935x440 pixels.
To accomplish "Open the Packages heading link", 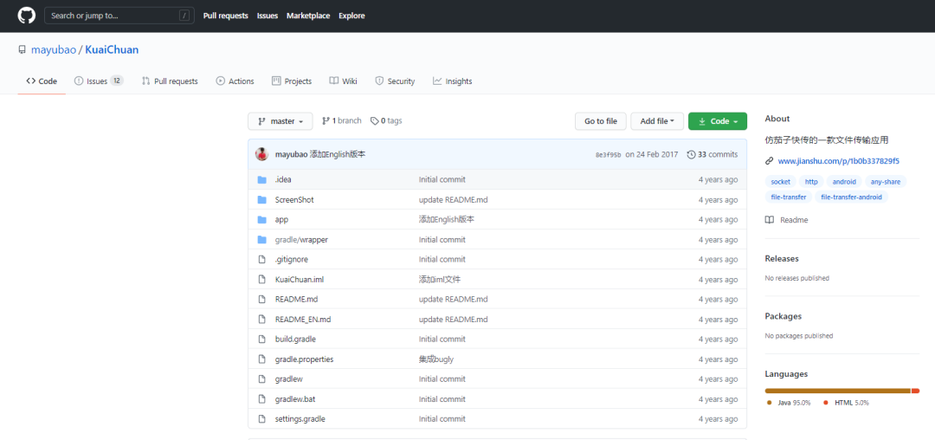I will pyautogui.click(x=783, y=316).
